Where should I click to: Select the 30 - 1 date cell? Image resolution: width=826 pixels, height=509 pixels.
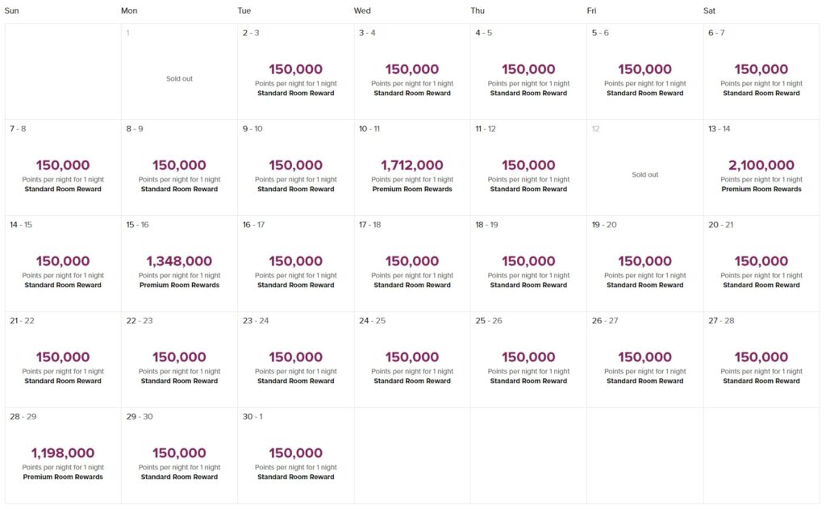[x=295, y=456]
